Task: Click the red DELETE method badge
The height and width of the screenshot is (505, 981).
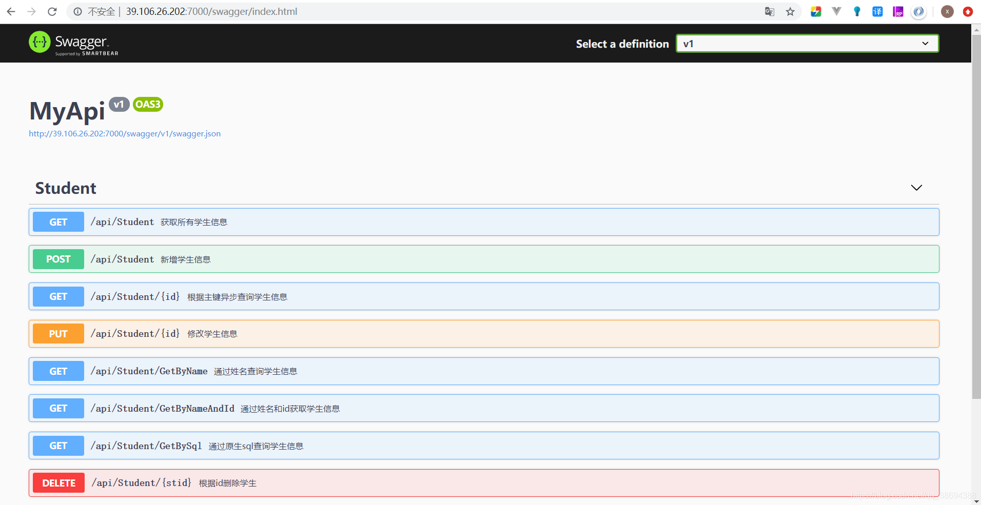Action: click(58, 483)
